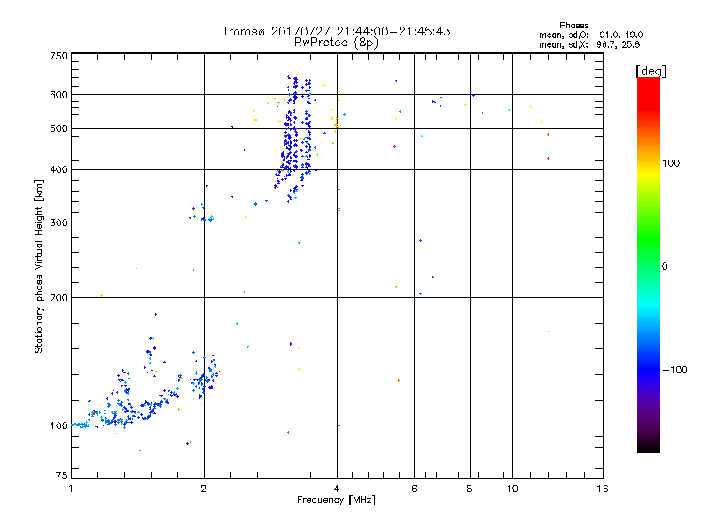Click the '[deg]' colorbar unit label

tap(651, 71)
